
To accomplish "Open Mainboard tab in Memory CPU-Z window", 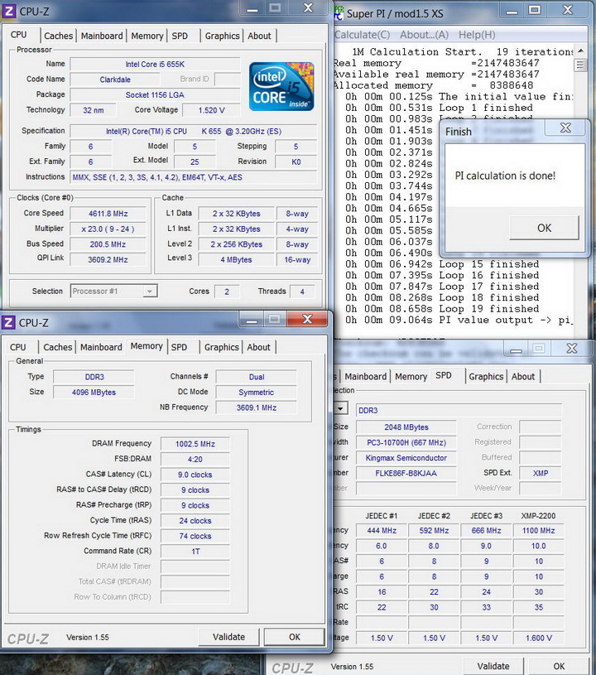I will click(x=101, y=347).
